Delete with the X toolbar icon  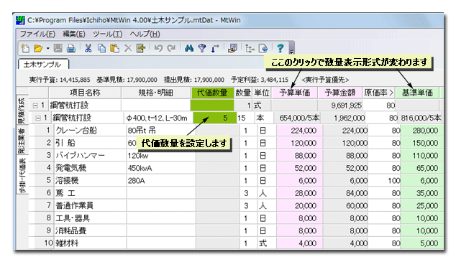128,48
